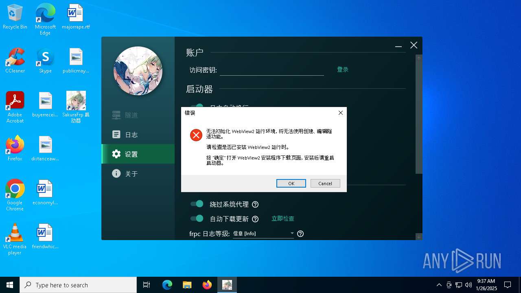Click the settings gear icon in sidebar
This screenshot has height=293, width=521.
116,154
